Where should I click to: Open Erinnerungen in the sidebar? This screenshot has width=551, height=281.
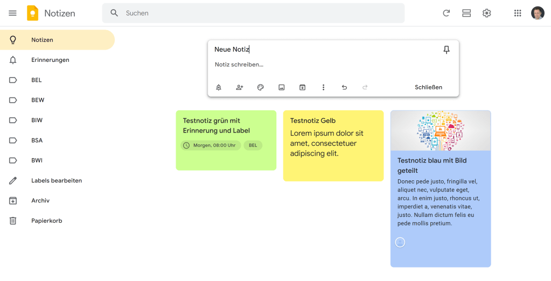50,60
